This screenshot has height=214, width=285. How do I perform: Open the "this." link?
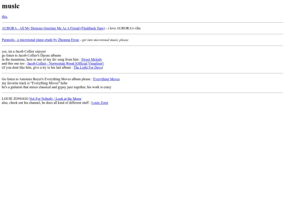tap(5, 17)
